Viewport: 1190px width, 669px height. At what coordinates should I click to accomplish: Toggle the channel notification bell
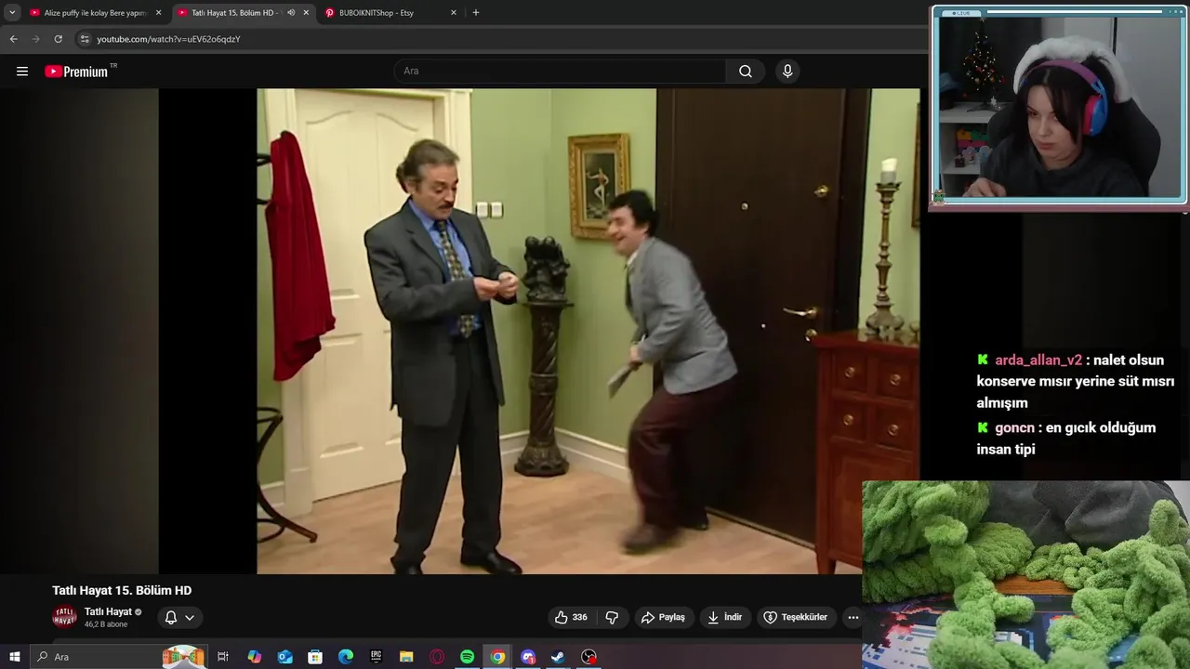[x=171, y=617]
